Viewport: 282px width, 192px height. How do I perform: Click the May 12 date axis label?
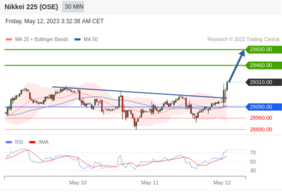(x=222, y=183)
